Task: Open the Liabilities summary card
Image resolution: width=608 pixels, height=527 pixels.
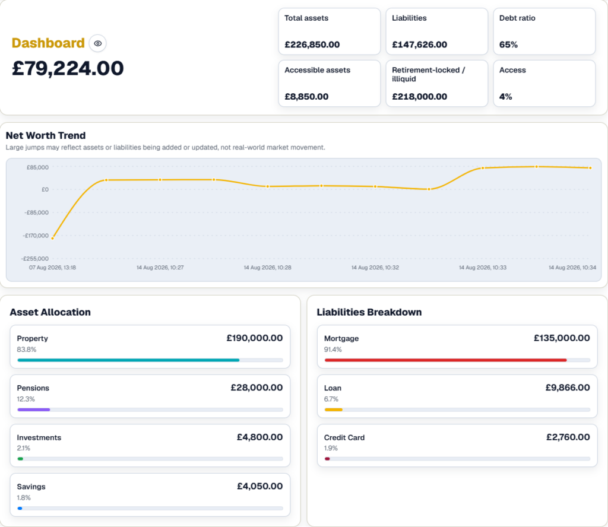Action: tap(436, 31)
